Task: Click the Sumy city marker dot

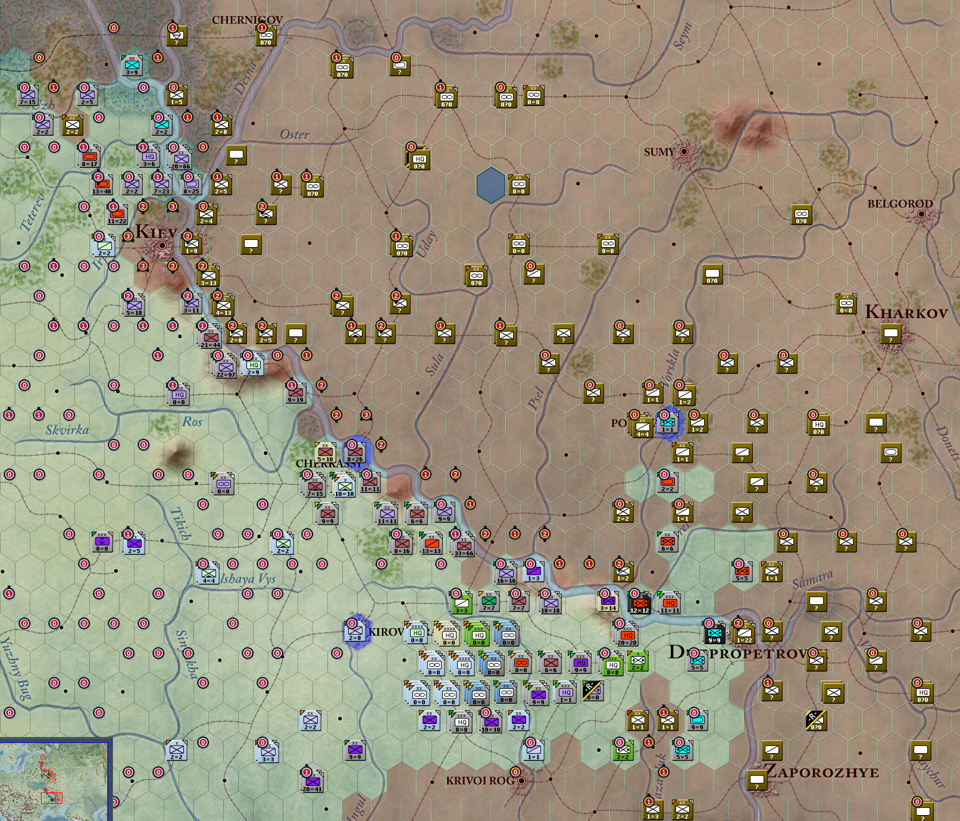Action: [684, 152]
